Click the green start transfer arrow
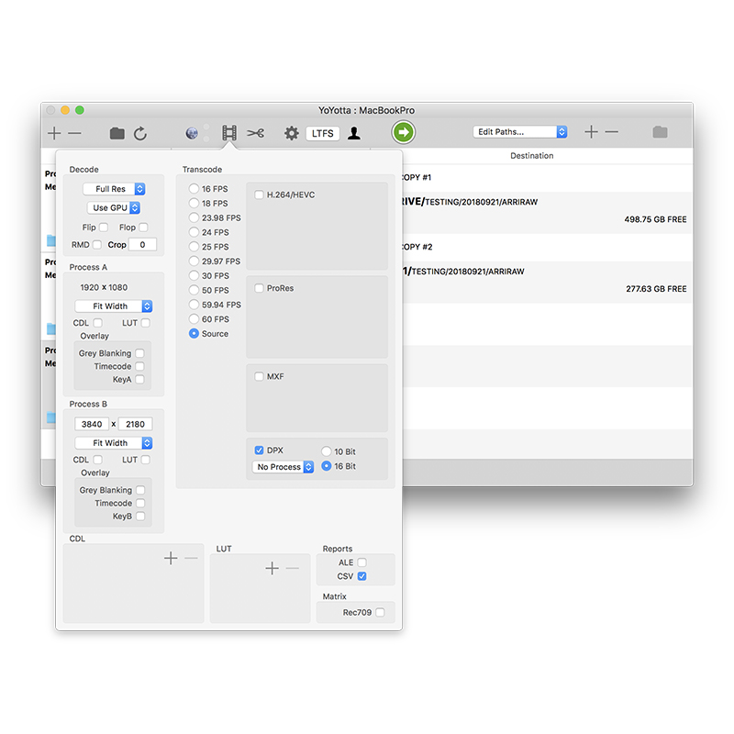 pos(403,133)
